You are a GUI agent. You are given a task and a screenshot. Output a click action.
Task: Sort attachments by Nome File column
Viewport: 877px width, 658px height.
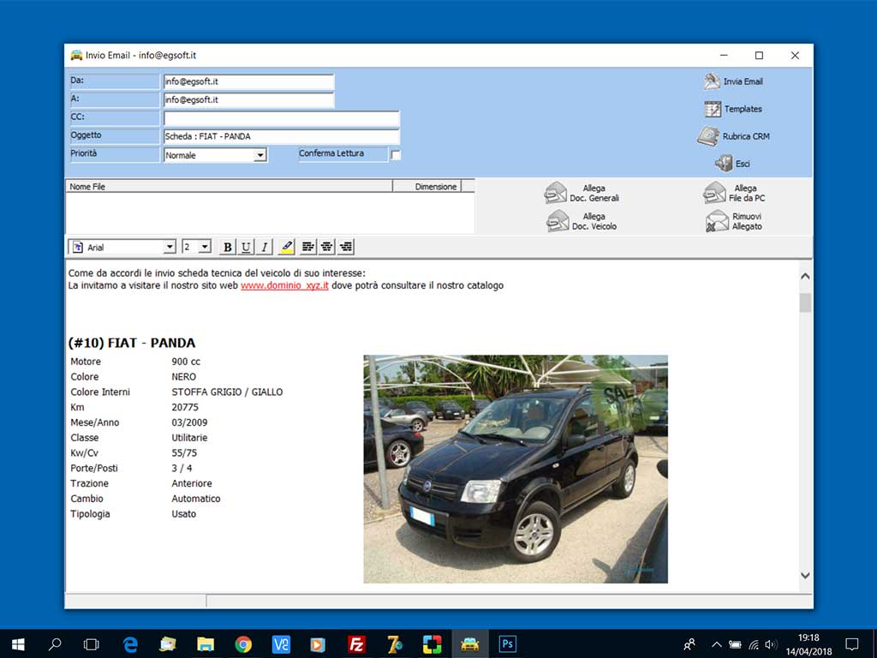[x=230, y=186]
